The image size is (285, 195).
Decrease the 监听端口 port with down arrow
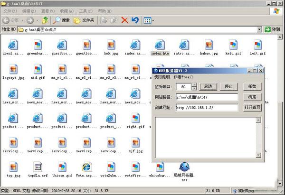click(194, 88)
